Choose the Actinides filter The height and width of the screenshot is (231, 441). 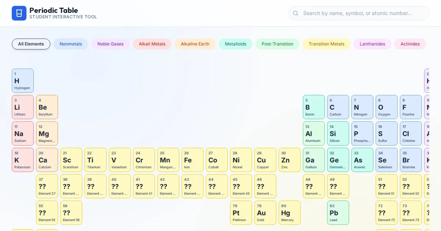[x=410, y=44]
